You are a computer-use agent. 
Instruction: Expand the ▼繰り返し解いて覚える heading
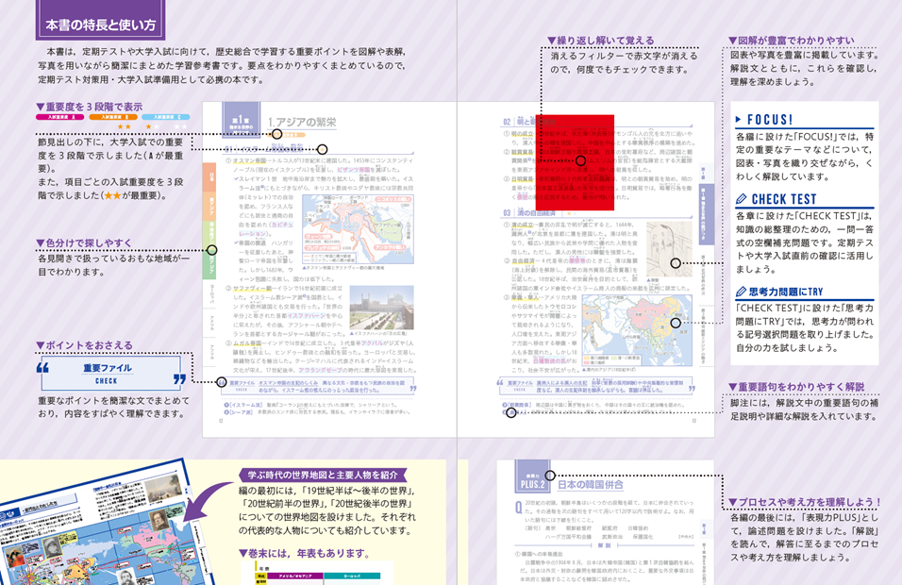(x=601, y=41)
